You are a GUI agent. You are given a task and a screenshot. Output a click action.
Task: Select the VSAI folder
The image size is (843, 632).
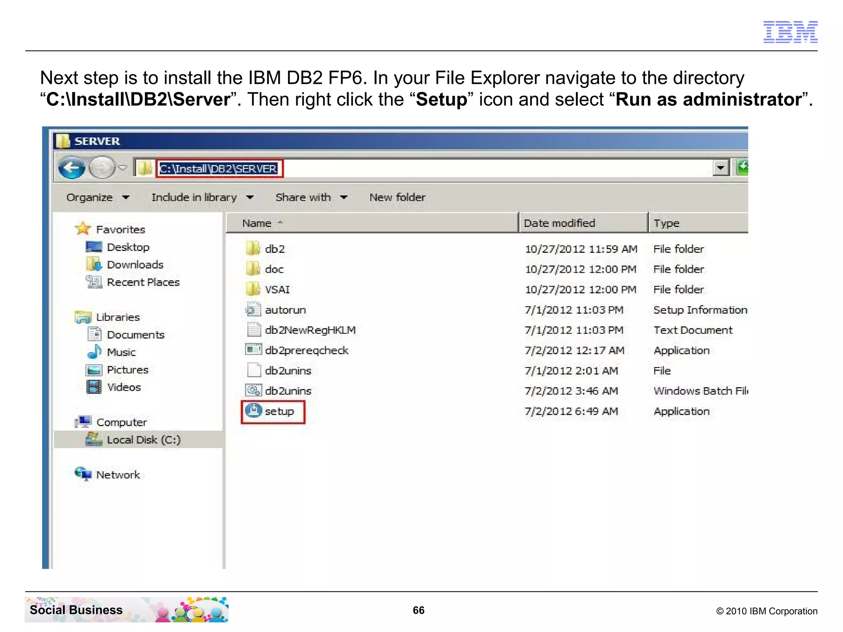coord(277,290)
